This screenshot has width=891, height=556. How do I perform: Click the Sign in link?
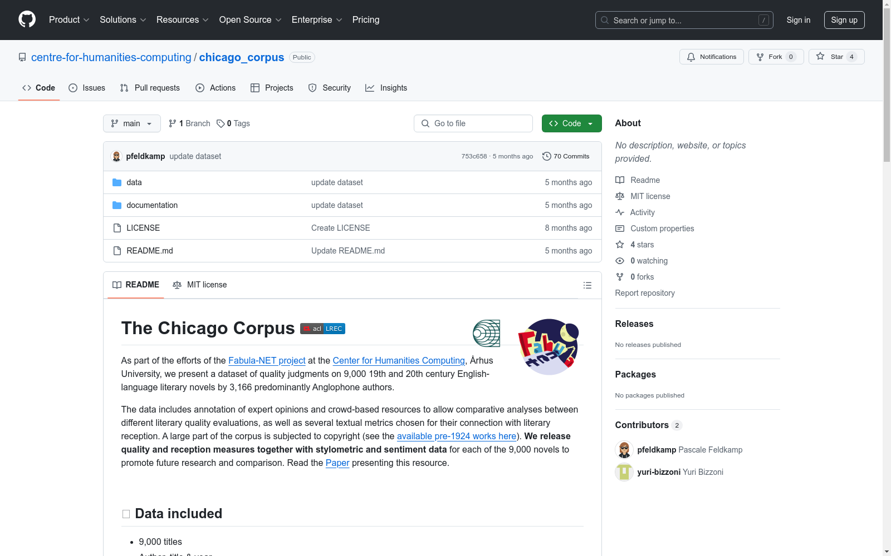coord(799,20)
